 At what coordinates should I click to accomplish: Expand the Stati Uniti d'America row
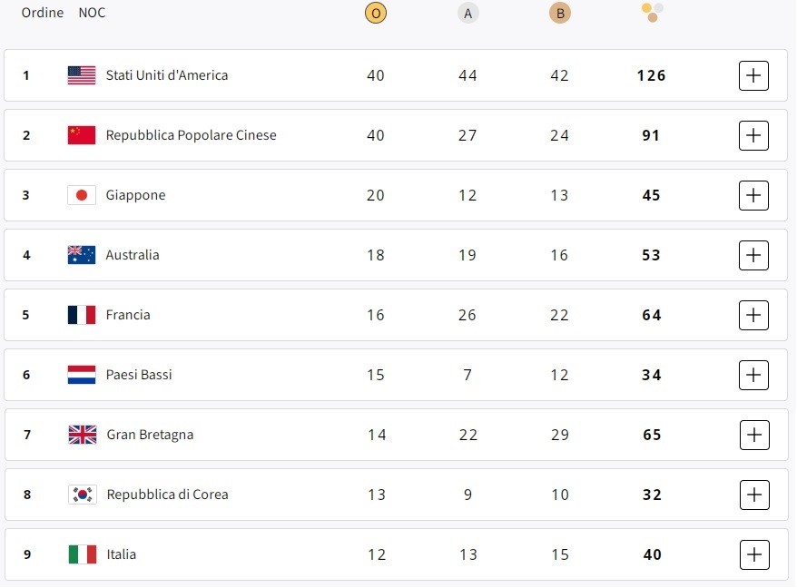(753, 75)
